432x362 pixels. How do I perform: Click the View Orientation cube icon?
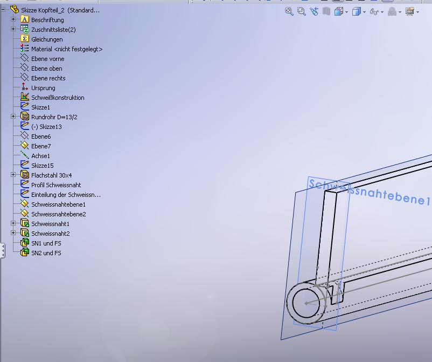pyautogui.click(x=338, y=11)
